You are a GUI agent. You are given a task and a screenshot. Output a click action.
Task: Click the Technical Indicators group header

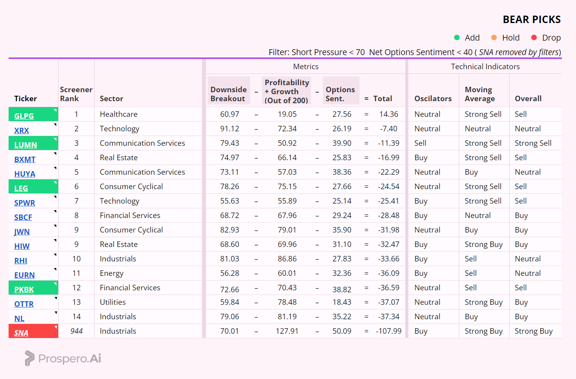(x=485, y=66)
